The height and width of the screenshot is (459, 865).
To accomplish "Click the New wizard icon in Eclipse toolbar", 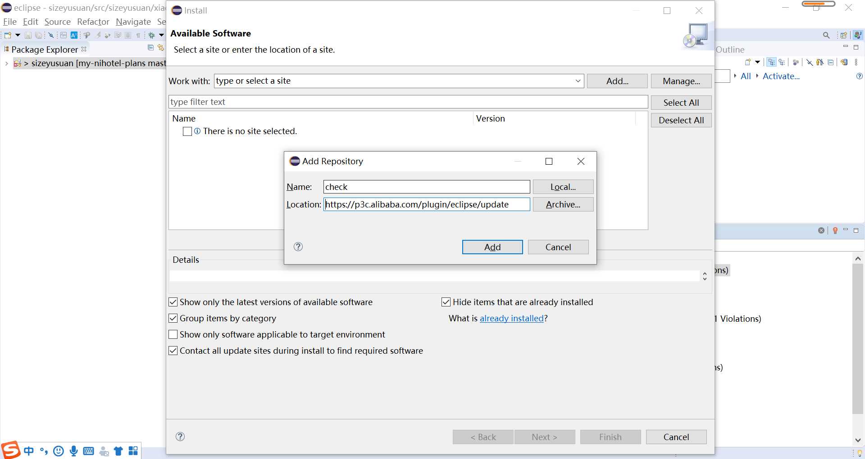I will point(8,35).
